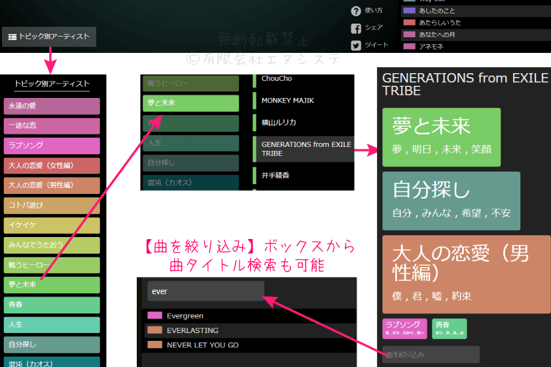Choose the 戦うヒーロー topic in the left list

click(52, 265)
